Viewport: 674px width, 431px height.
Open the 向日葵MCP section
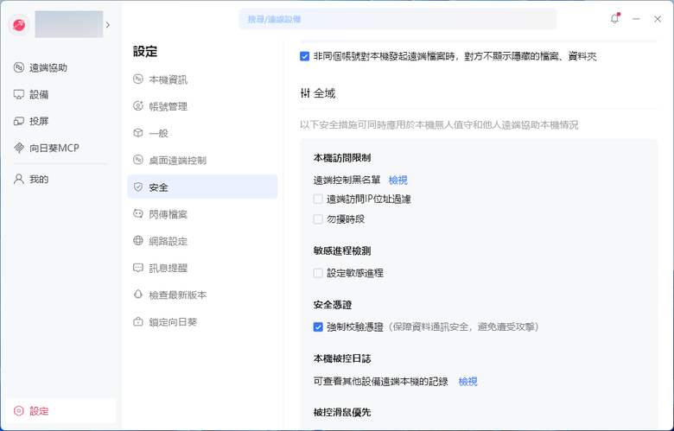[60, 149]
